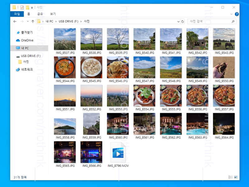Click 사진 in the address path
Viewport: 249px width, 187px height.
(87, 22)
